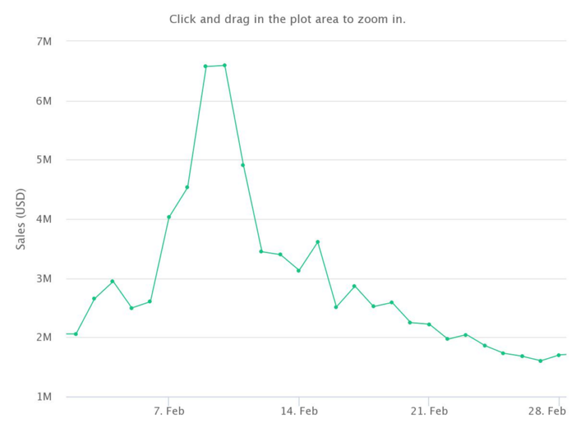The width and height of the screenshot is (576, 432).
Task: Click the lowest data point before 28. Feb
Action: [x=540, y=361]
